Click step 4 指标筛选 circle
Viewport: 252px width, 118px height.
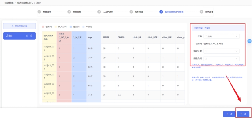coord(131,12)
